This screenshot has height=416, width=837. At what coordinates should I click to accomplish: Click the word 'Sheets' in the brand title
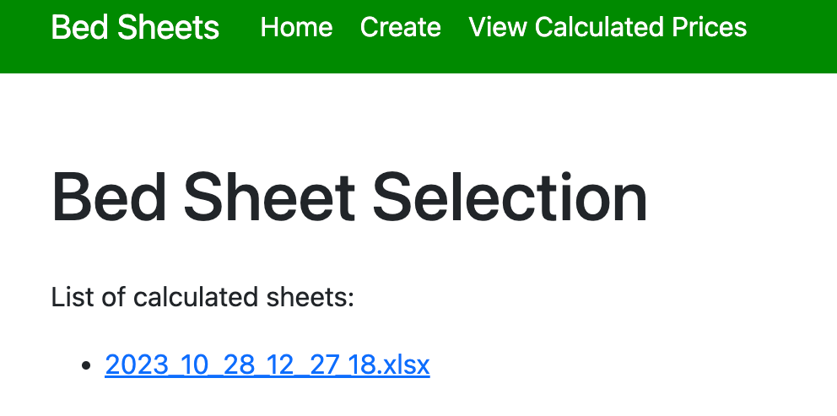point(168,27)
